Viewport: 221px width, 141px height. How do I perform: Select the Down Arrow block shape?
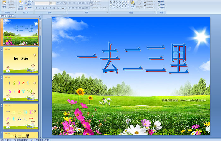point(125,5)
